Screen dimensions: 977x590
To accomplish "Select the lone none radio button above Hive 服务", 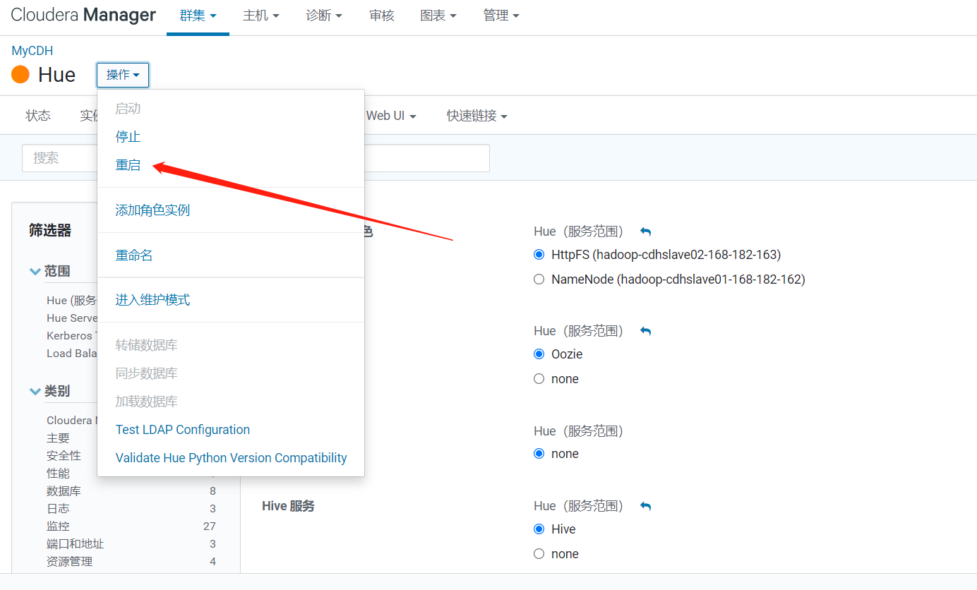I will 539,454.
